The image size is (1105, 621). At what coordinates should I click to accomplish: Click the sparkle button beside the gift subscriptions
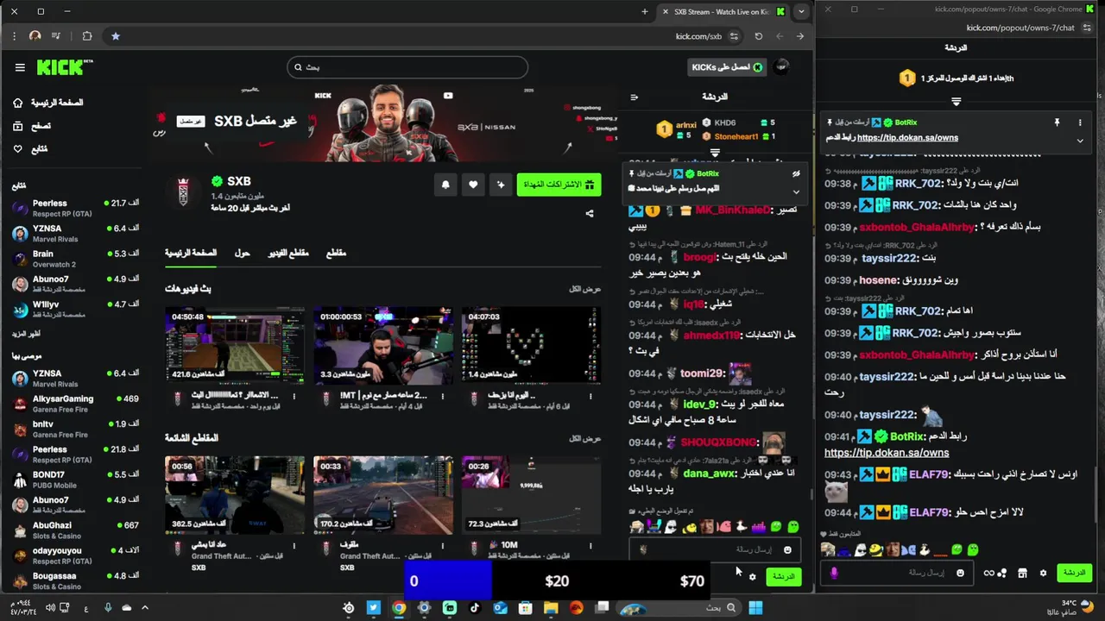pos(501,185)
